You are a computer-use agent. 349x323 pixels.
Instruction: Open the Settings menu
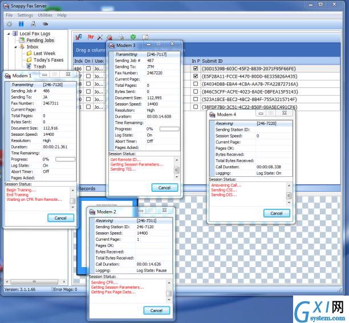coord(25,15)
